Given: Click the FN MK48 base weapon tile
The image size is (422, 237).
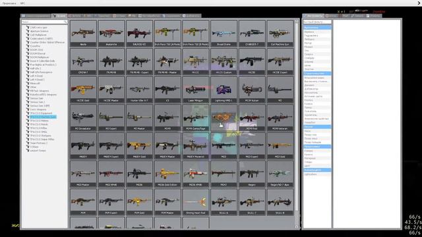Looking at the screenshot, I should [111, 61].
